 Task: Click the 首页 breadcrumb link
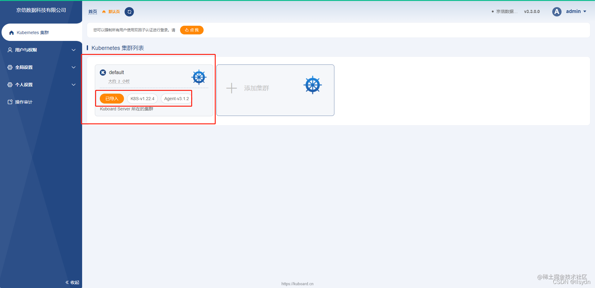coord(93,12)
